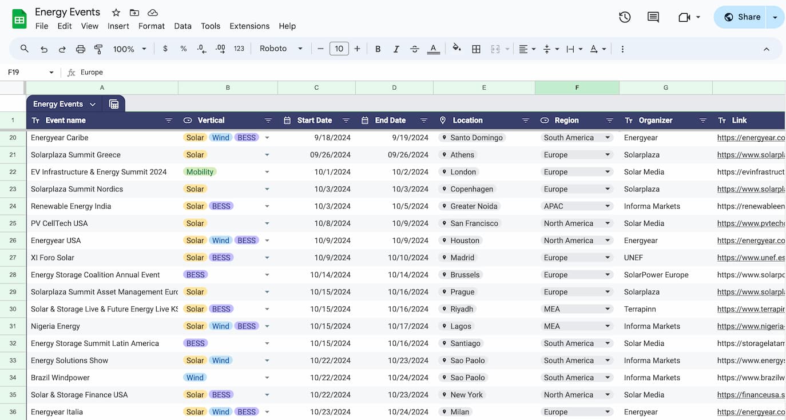Open more number formats (123)
This screenshot has width=786, height=420.
point(239,49)
